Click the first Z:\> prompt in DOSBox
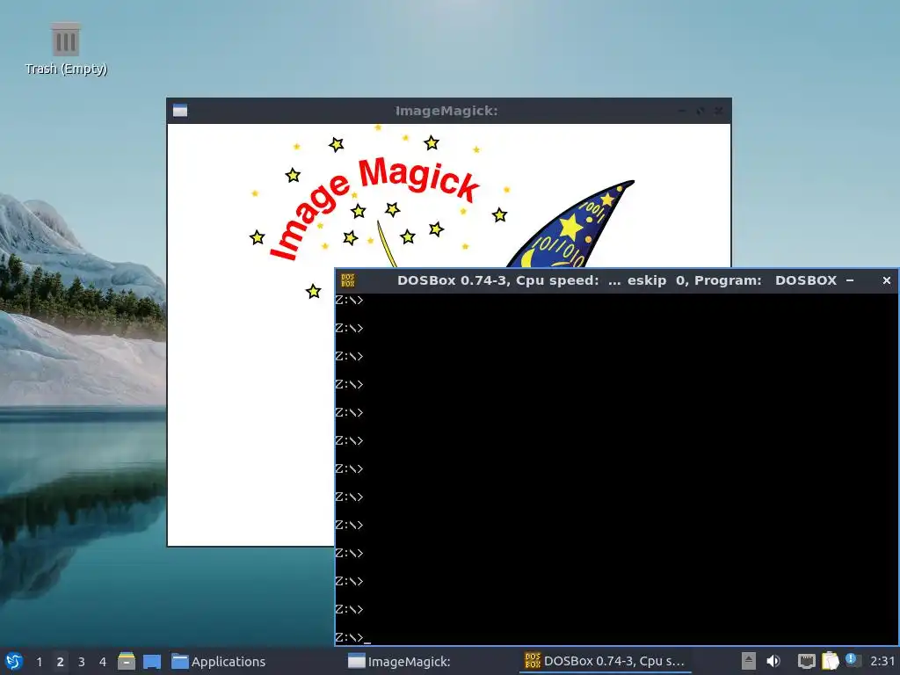This screenshot has height=675, width=900. (x=349, y=301)
